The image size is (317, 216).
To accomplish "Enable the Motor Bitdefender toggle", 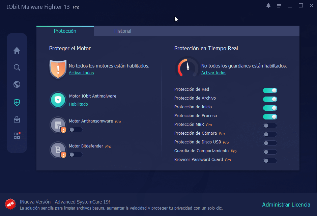I will (x=76, y=155).
